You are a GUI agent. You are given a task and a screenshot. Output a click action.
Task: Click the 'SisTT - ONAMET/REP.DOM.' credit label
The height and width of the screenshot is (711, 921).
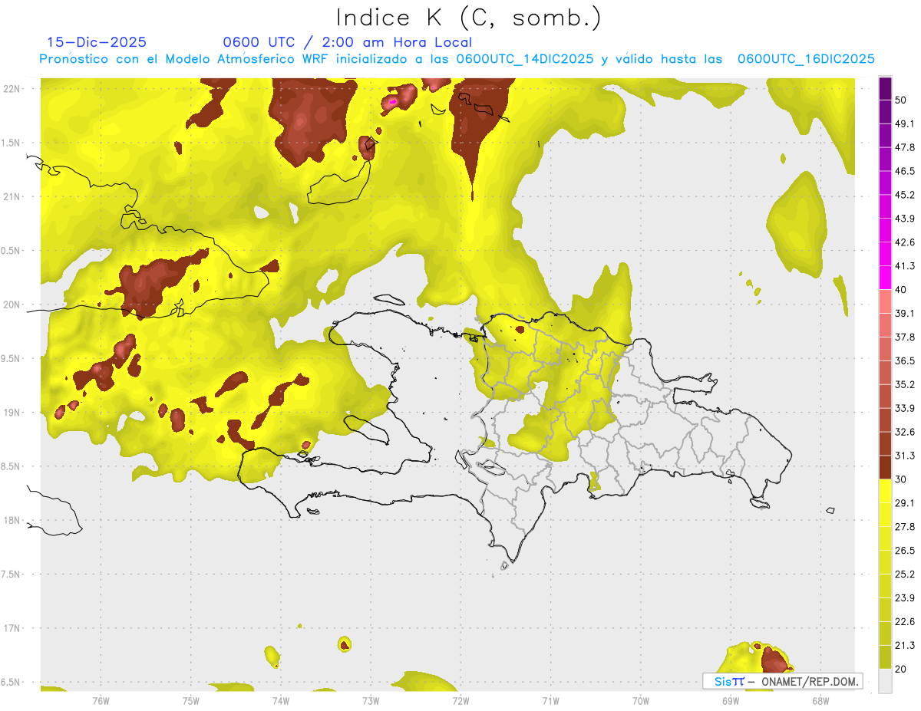coord(782,681)
